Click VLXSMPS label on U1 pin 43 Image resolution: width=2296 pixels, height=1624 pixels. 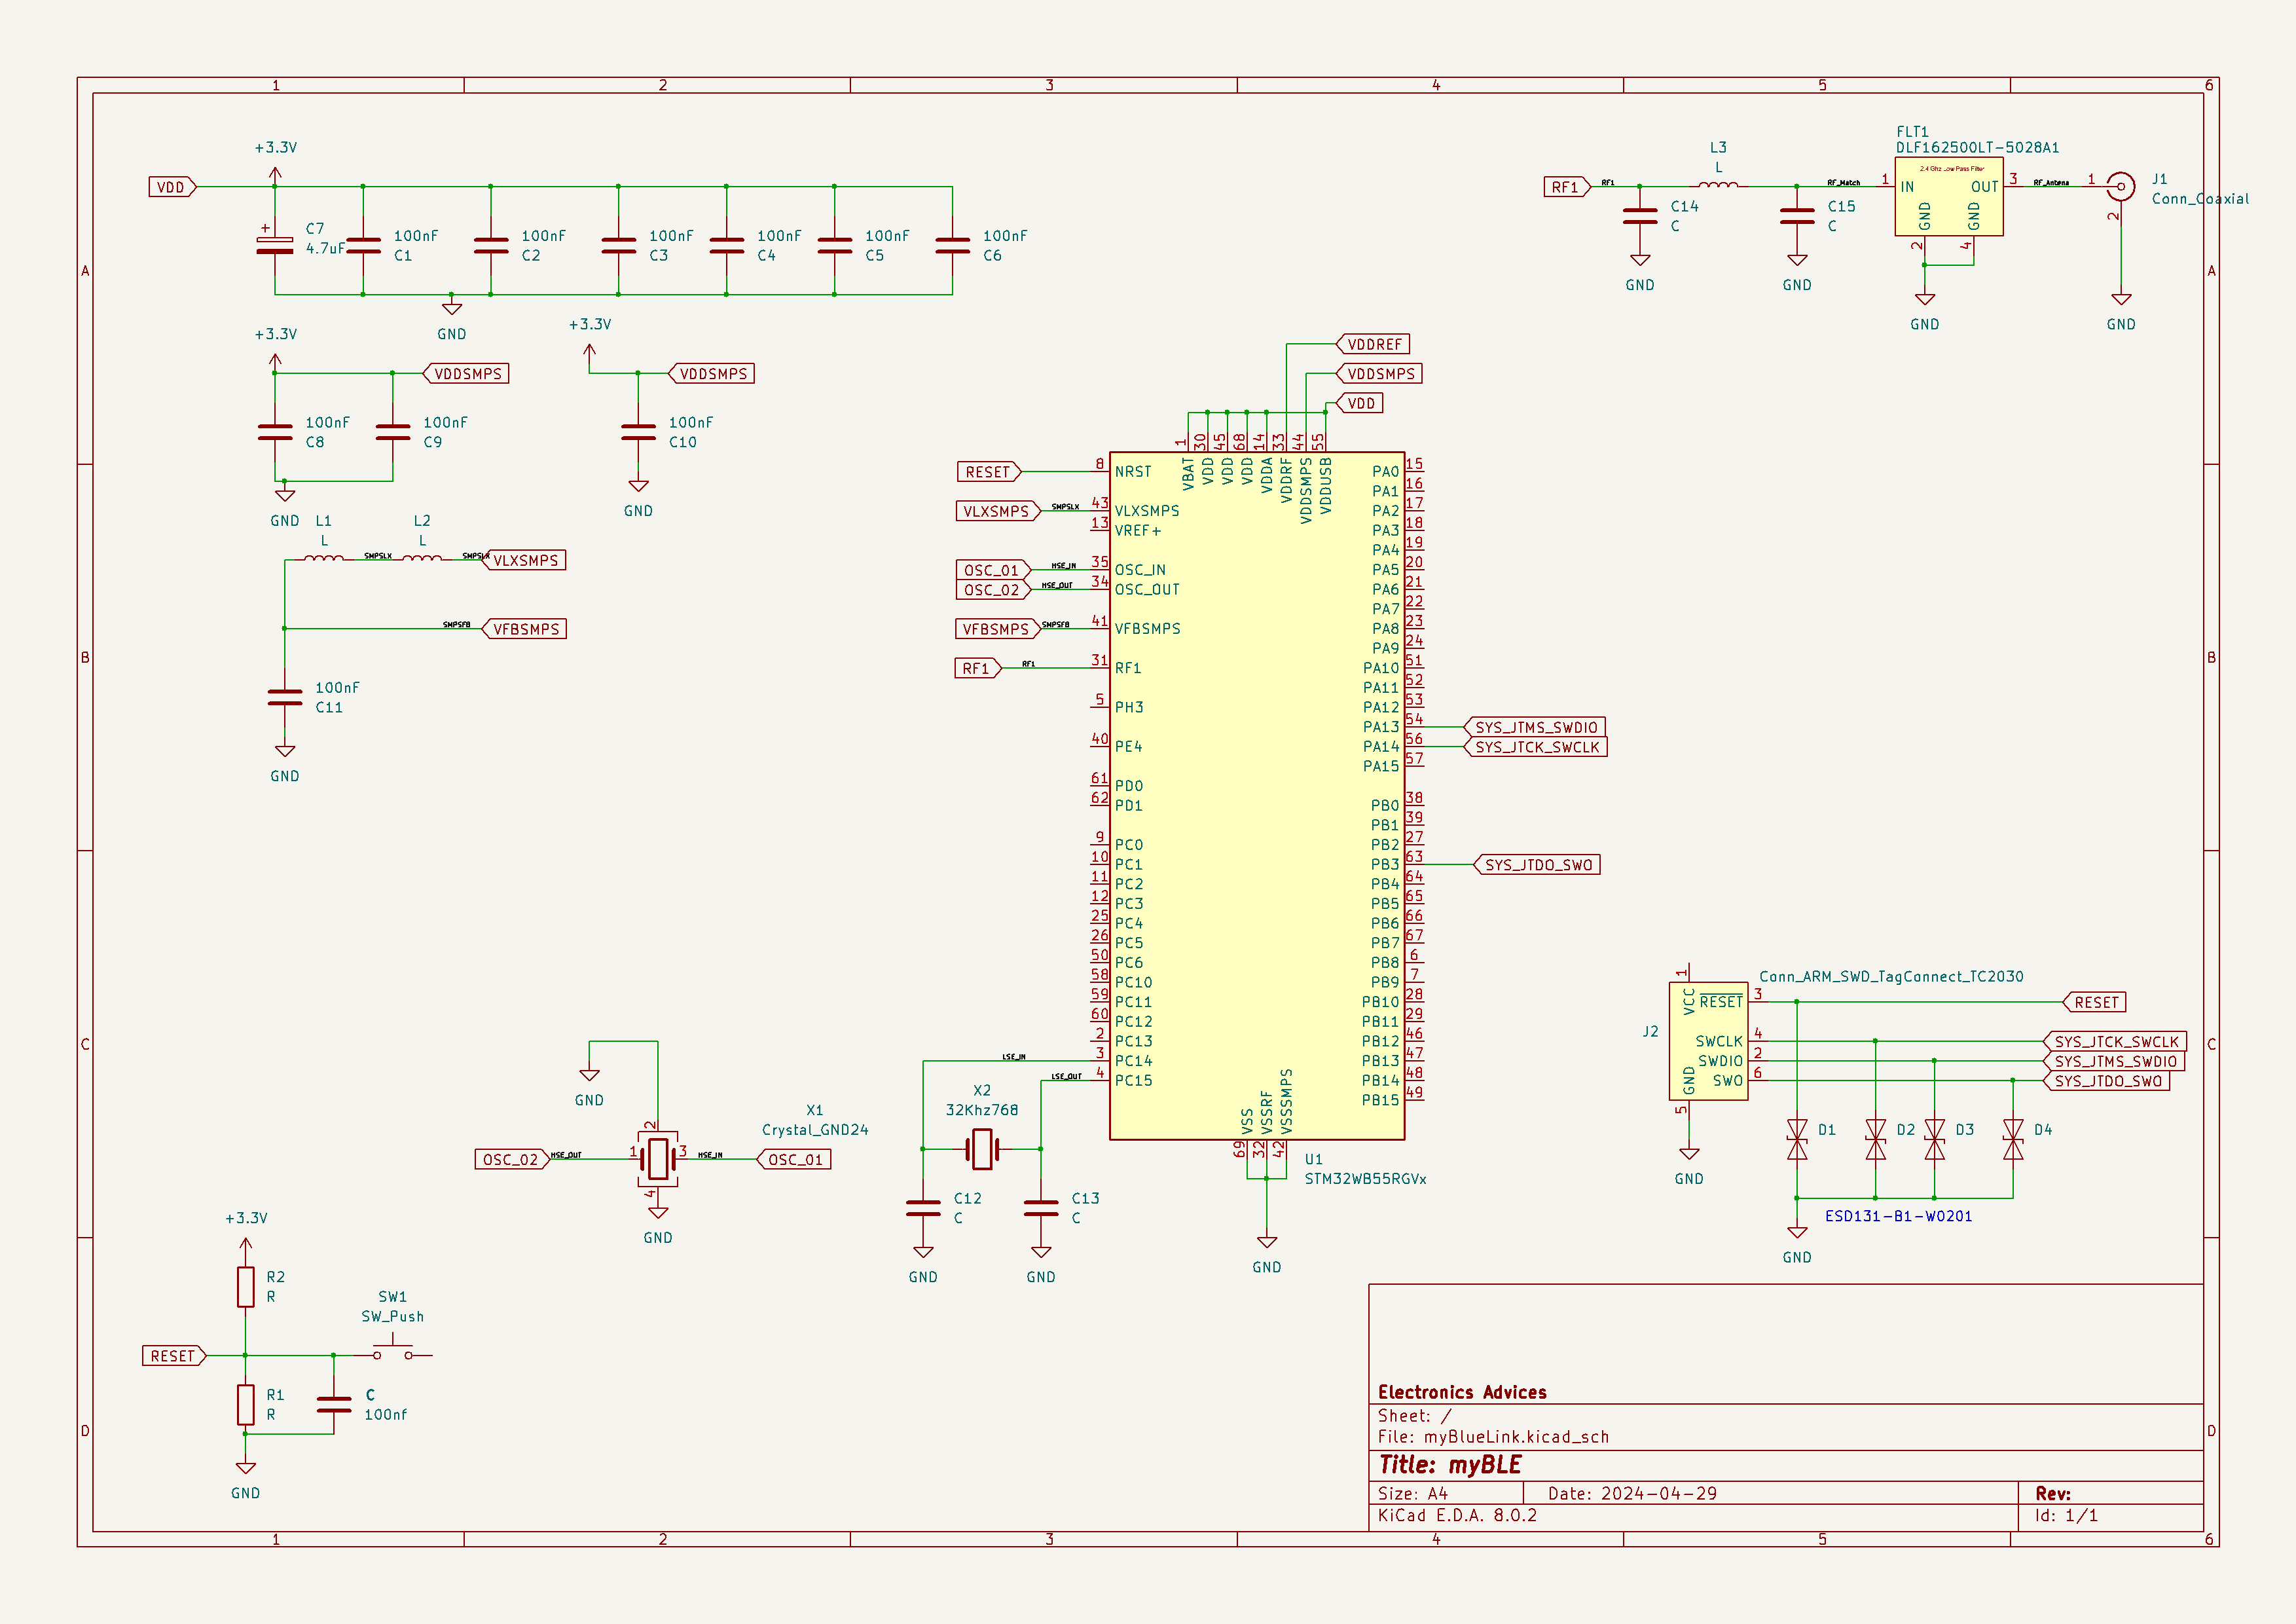tap(998, 511)
